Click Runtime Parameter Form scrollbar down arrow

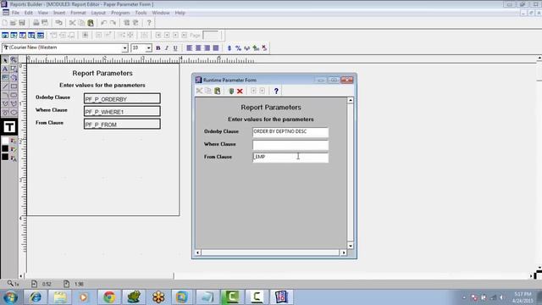pos(350,246)
